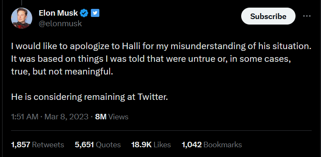This screenshot has height=157, width=321.
Task: Show the 18.9K Likes list
Action: [x=151, y=145]
